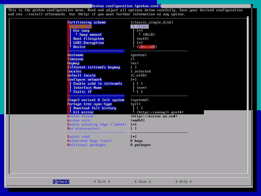The height and width of the screenshot is (196, 261).
Task: Click the Run mirrorselect [ ] checkbox
Action: click(134, 129)
